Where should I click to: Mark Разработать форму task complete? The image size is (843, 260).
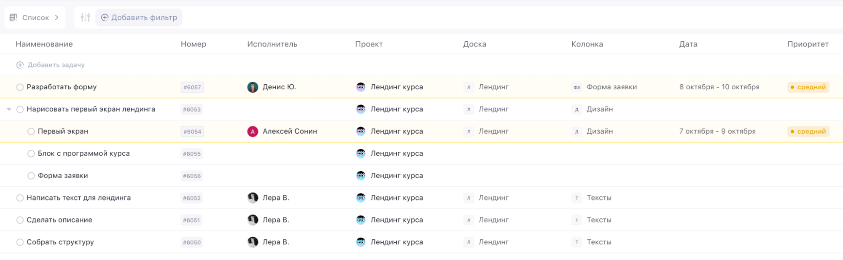point(20,87)
